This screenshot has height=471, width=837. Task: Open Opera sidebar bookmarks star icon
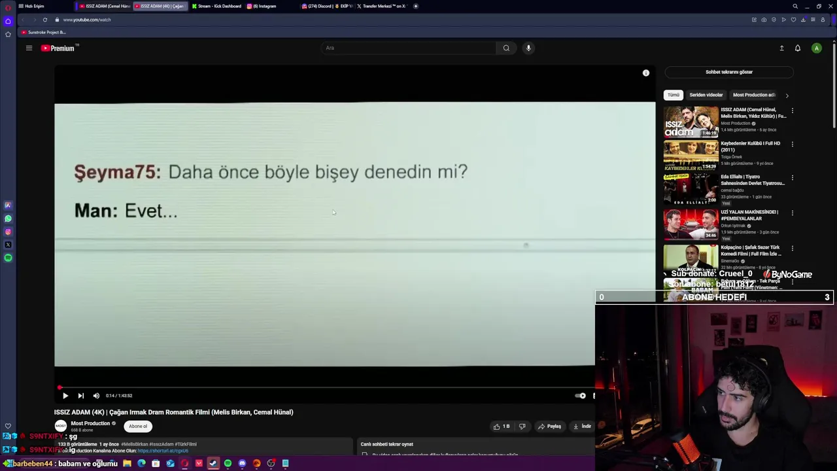click(8, 34)
